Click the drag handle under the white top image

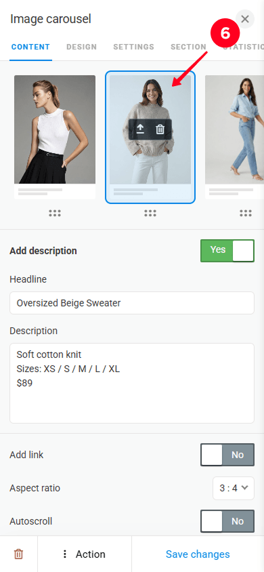pyautogui.click(x=55, y=213)
